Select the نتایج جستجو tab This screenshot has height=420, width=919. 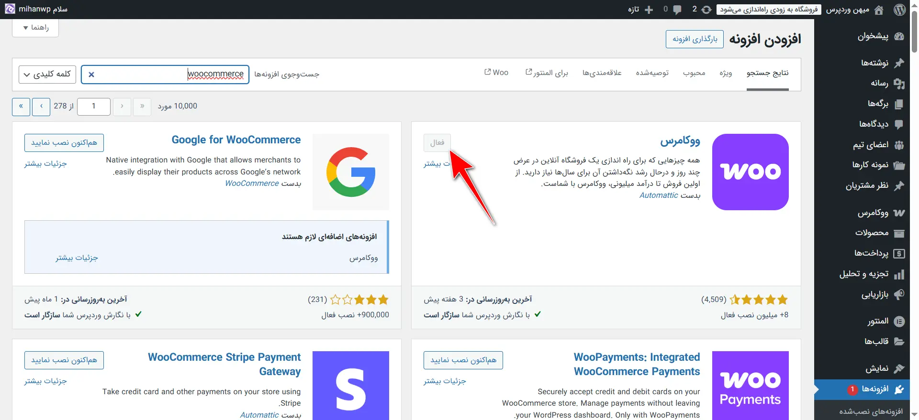point(767,73)
